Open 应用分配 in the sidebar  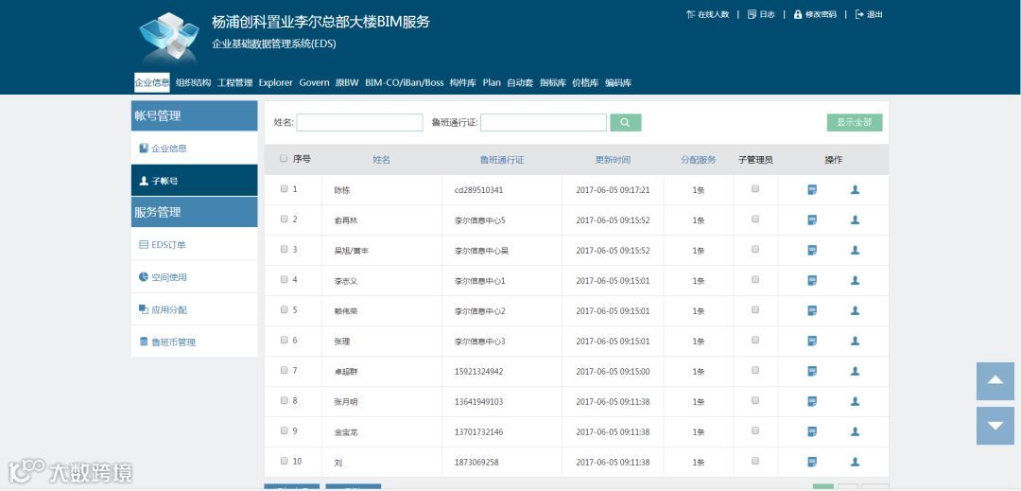point(194,310)
